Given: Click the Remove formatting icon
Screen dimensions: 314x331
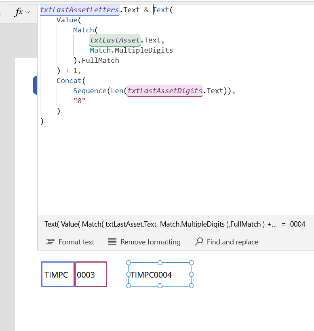Looking at the screenshot, I should pyautogui.click(x=112, y=242).
